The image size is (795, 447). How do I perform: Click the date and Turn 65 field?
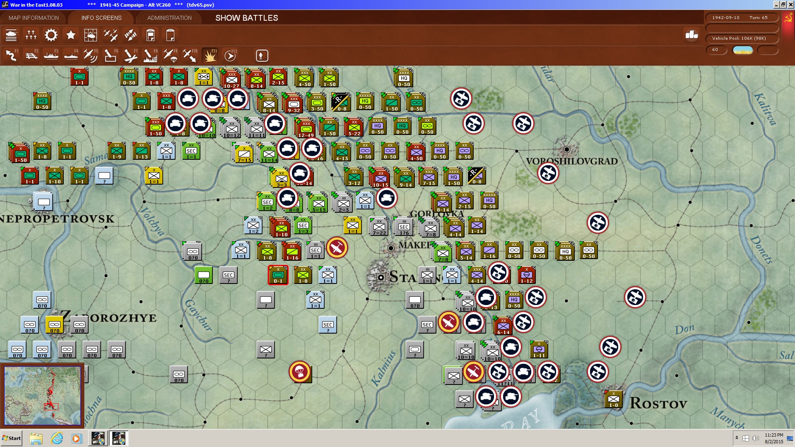(x=742, y=17)
